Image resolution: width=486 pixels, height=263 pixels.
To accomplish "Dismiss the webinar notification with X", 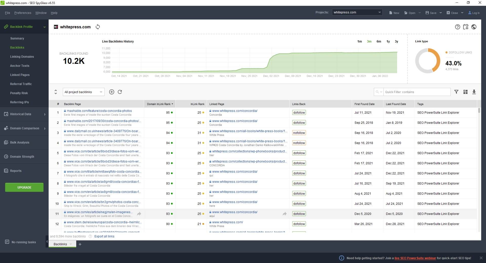I will (481, 258).
